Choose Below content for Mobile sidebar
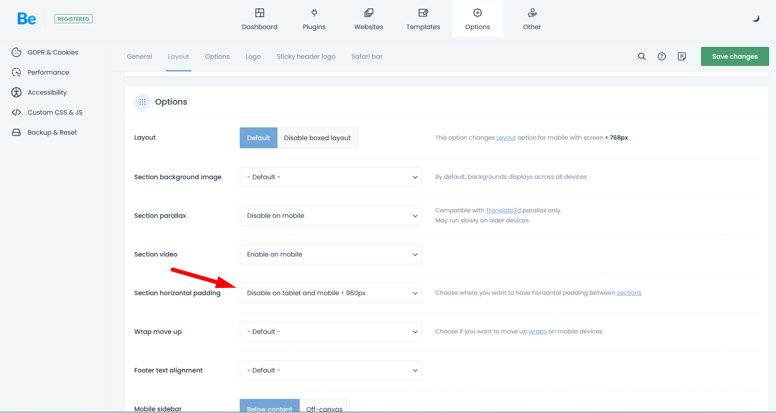 (270, 407)
